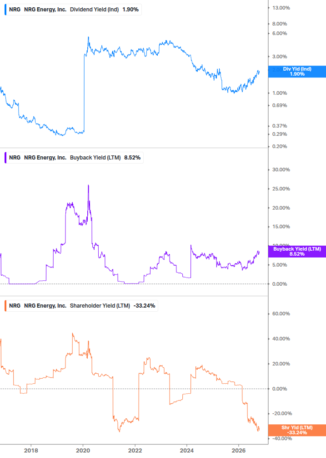
Task: Select the orange Shr Yld (LTM) -33.24% axis tag
Action: pyautogui.click(x=297, y=430)
